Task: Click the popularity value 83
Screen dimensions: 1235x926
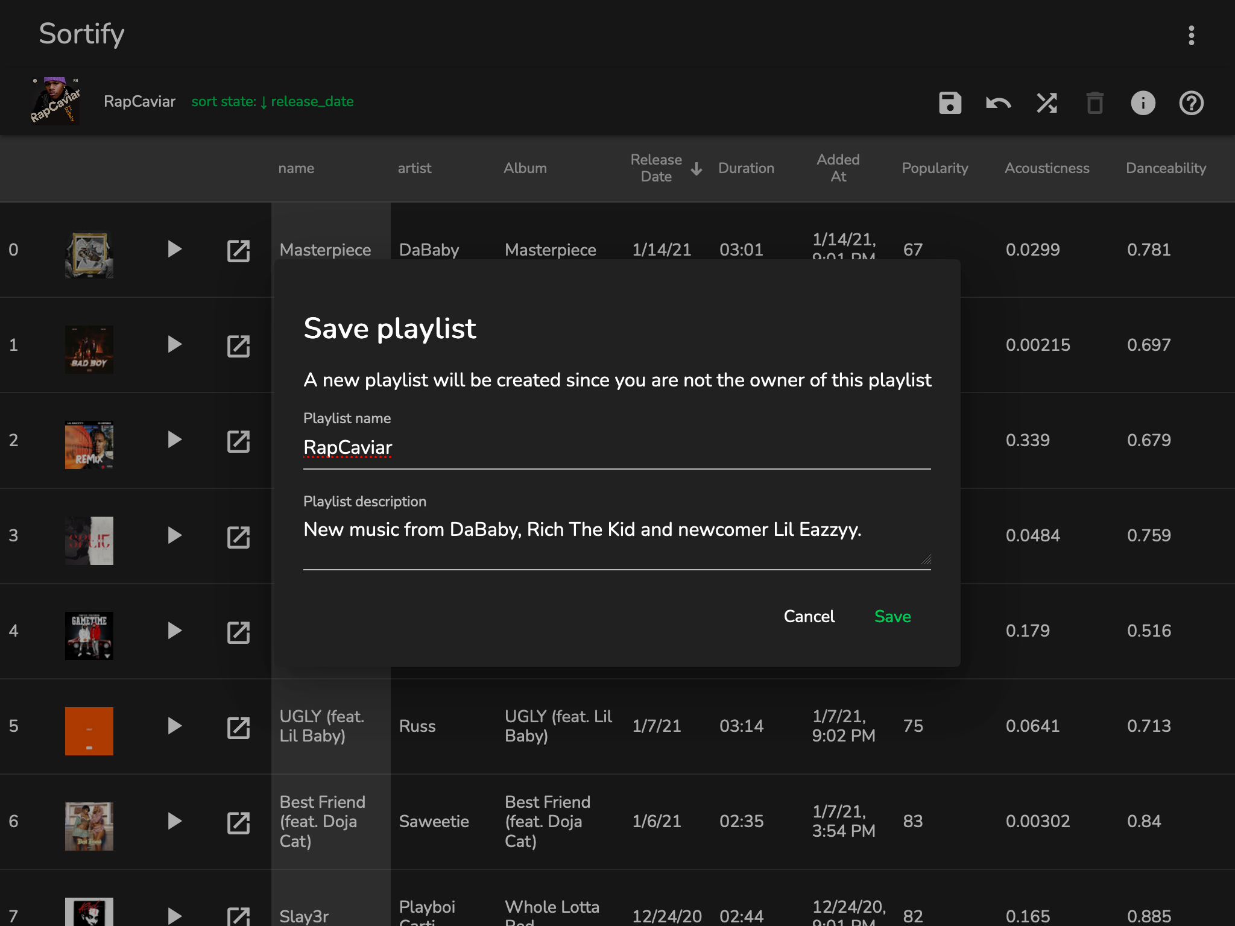Action: [x=913, y=821]
